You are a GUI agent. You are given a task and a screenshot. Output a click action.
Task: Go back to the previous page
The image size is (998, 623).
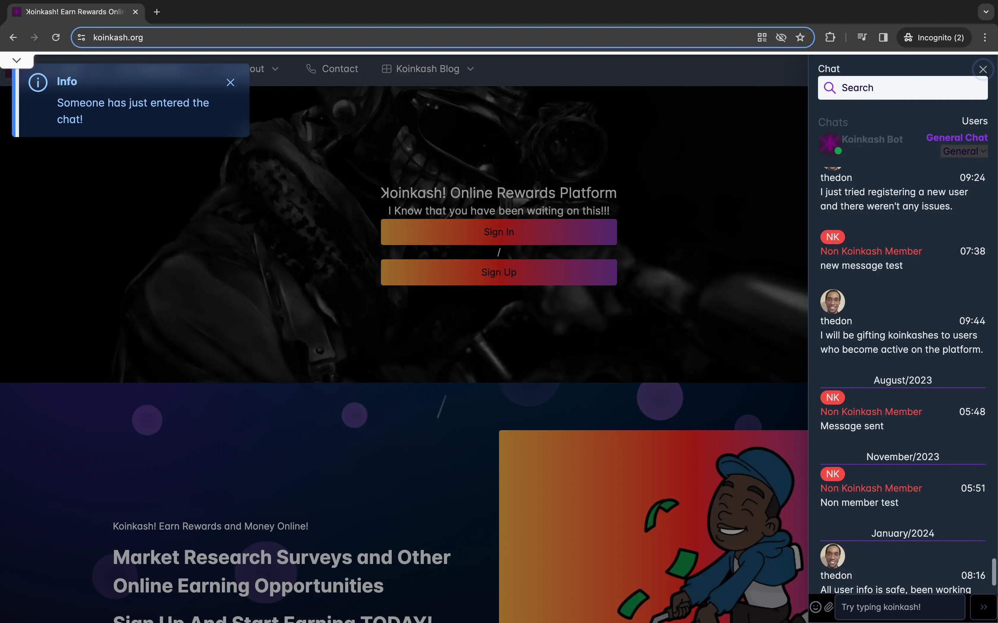13,37
